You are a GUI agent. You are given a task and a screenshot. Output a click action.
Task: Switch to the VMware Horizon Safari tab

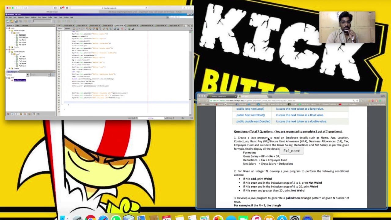coord(52,12)
